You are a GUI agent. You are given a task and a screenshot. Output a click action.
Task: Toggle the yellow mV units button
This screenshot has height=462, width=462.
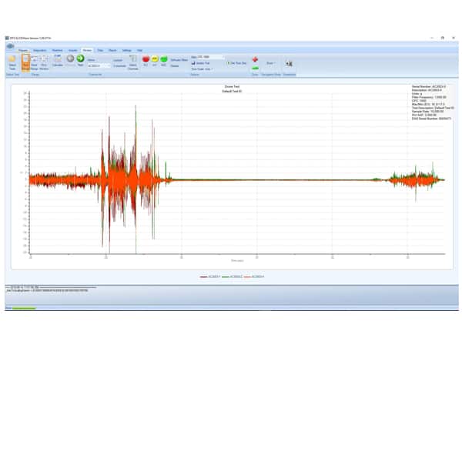tap(155, 59)
